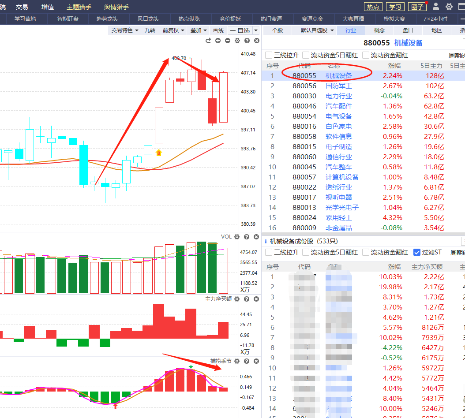Sort the industry list by 涨幅 column header

pyautogui.click(x=394, y=66)
